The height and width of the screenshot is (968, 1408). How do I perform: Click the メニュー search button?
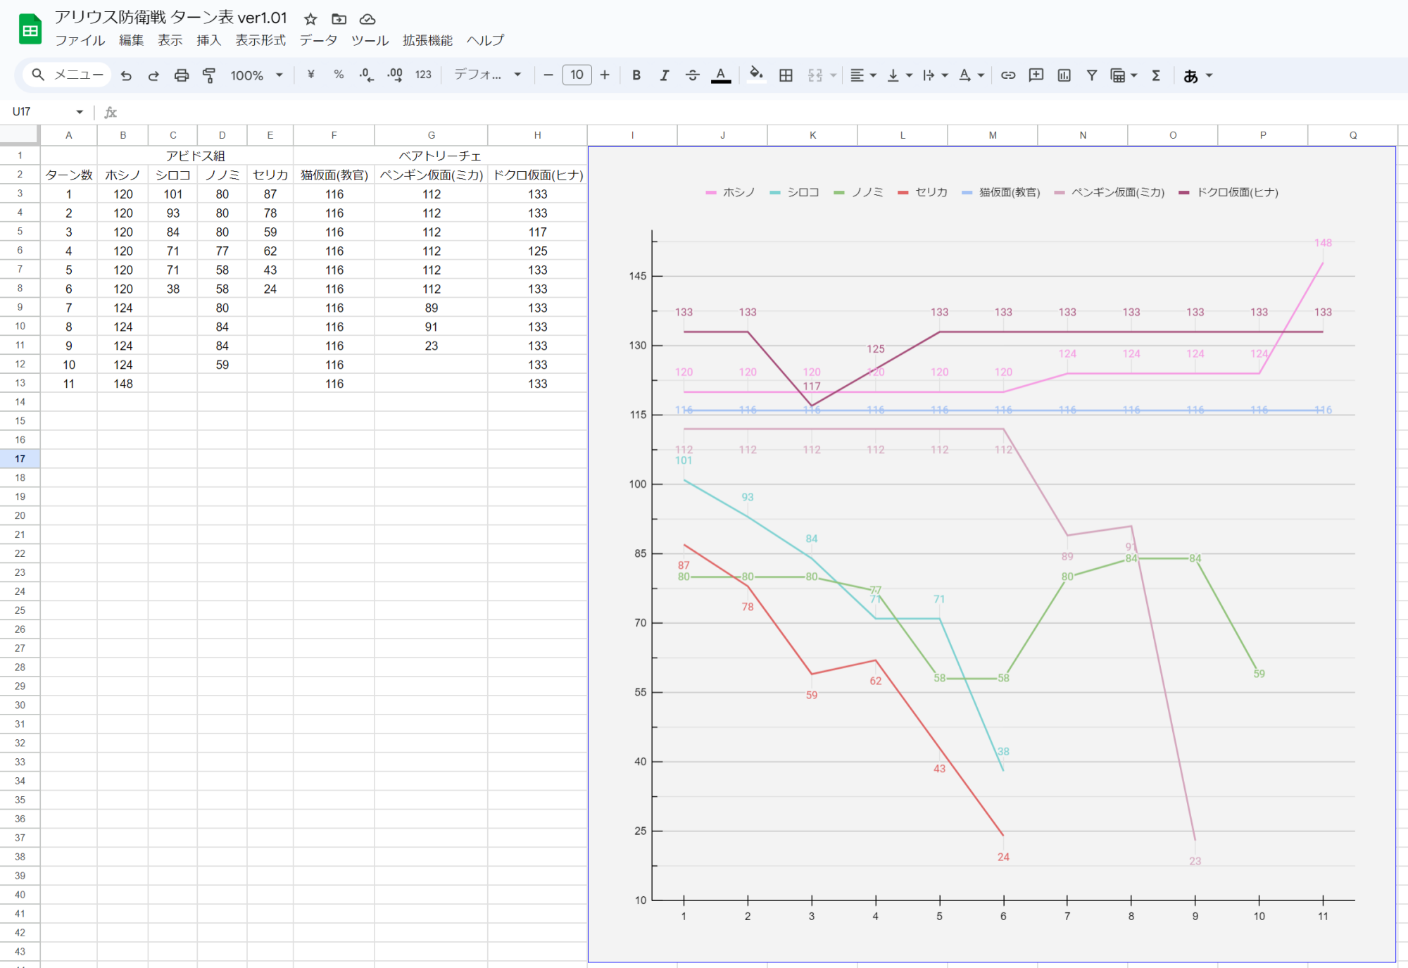pyautogui.click(x=68, y=75)
